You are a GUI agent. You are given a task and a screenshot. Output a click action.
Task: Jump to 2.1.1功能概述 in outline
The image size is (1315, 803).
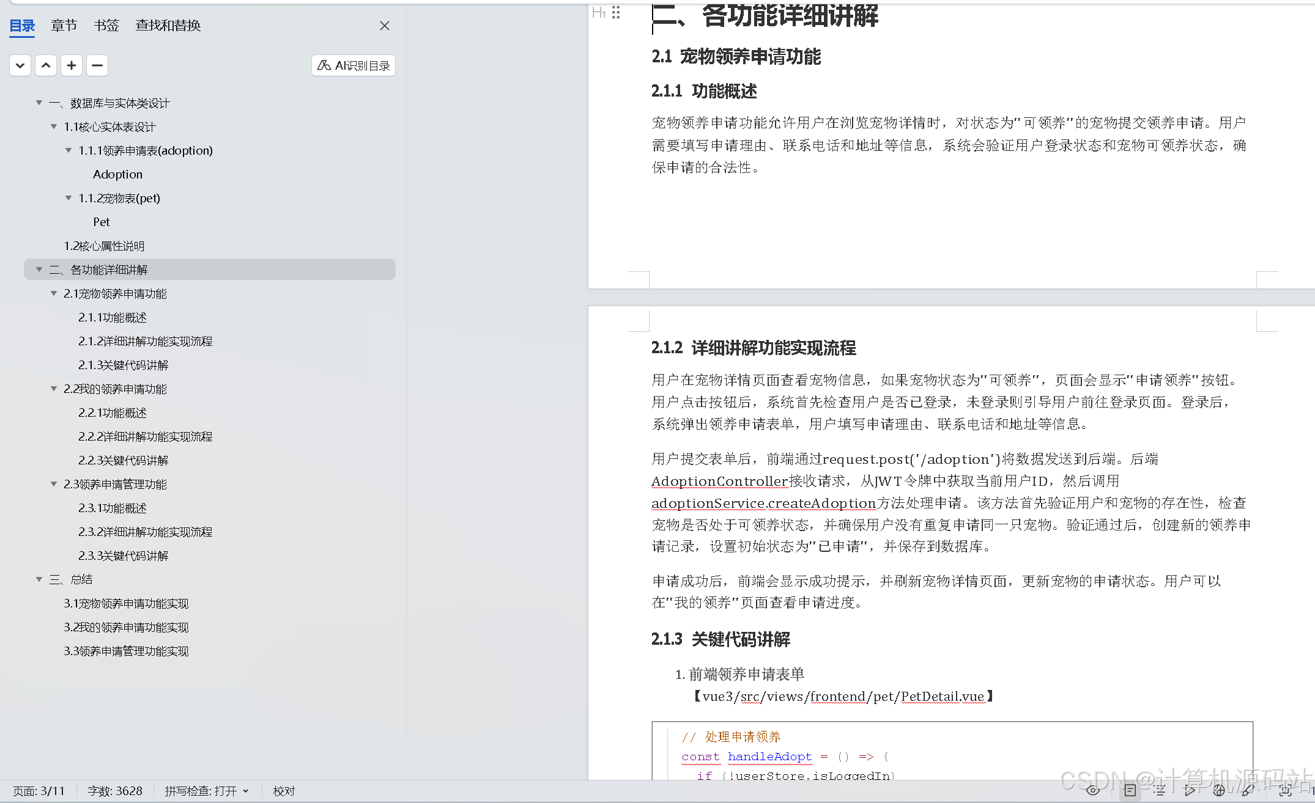point(113,317)
